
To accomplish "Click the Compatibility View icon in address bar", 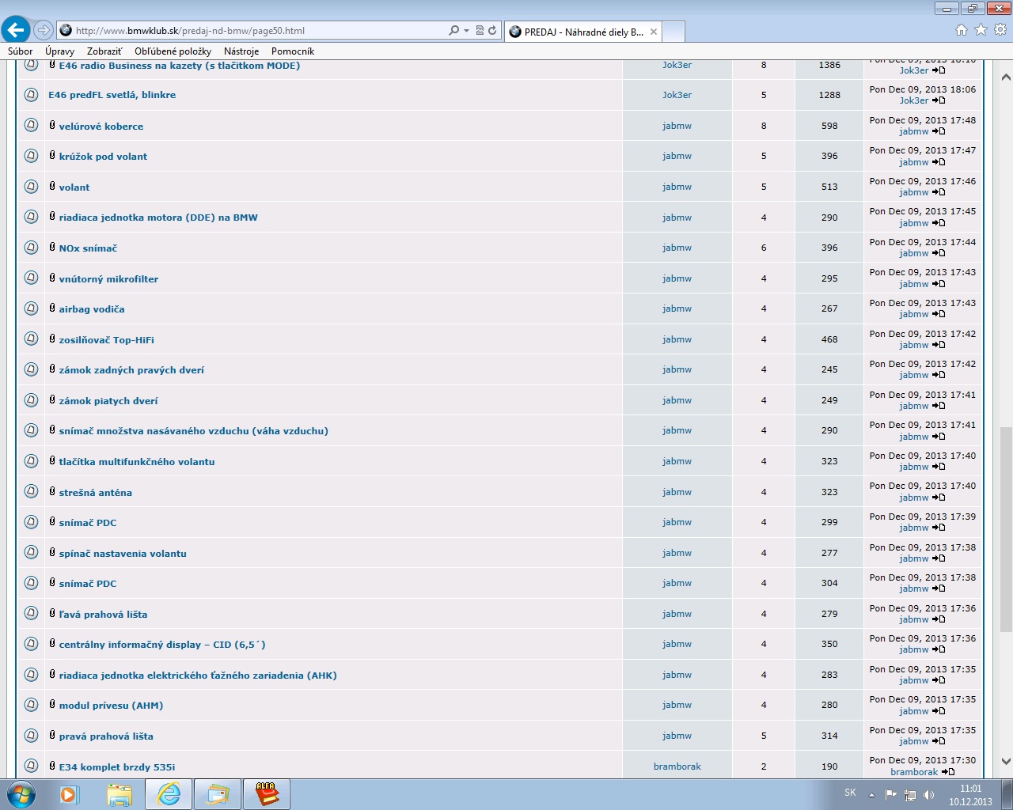I will tap(480, 31).
